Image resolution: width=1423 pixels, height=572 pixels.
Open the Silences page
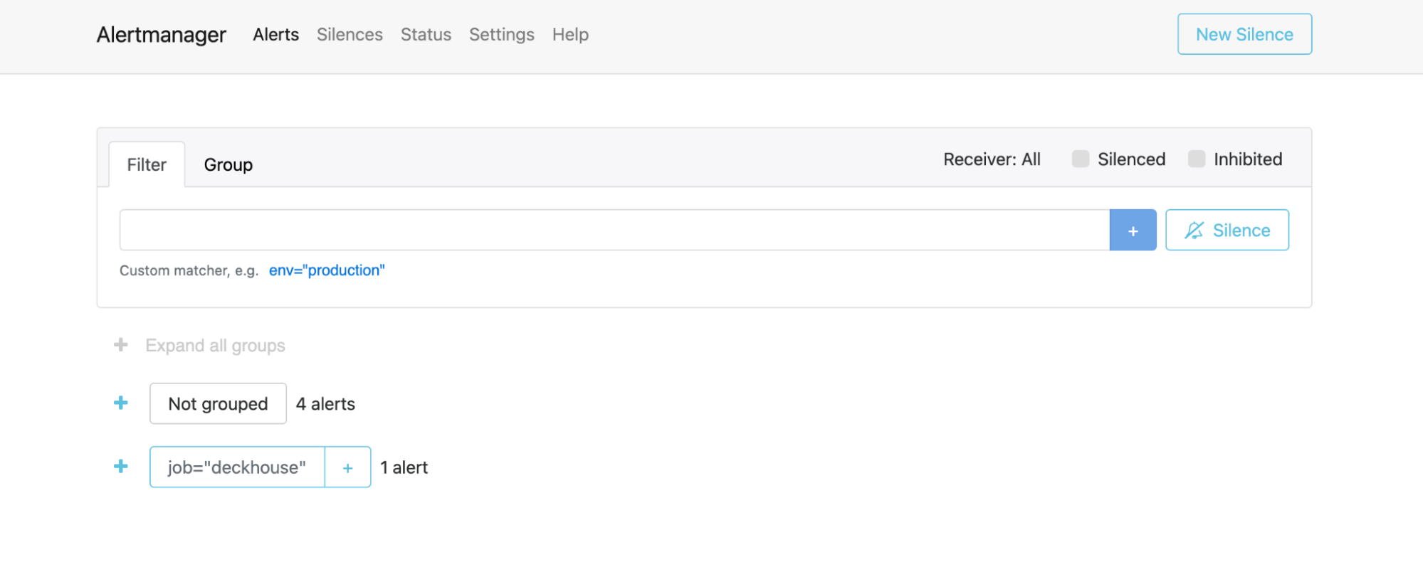(350, 34)
